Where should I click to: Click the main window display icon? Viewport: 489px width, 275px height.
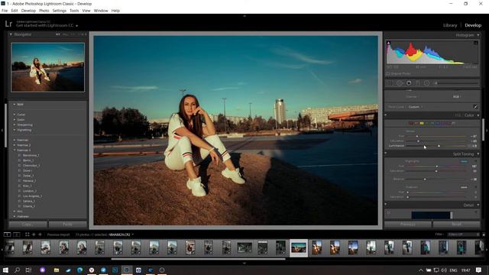tap(7, 235)
